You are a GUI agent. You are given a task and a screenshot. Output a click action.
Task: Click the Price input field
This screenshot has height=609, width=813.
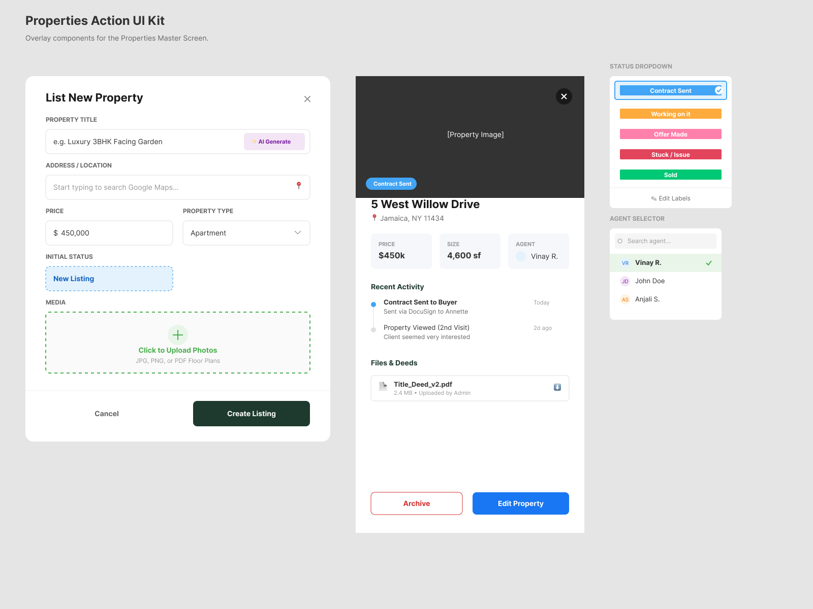pos(109,233)
